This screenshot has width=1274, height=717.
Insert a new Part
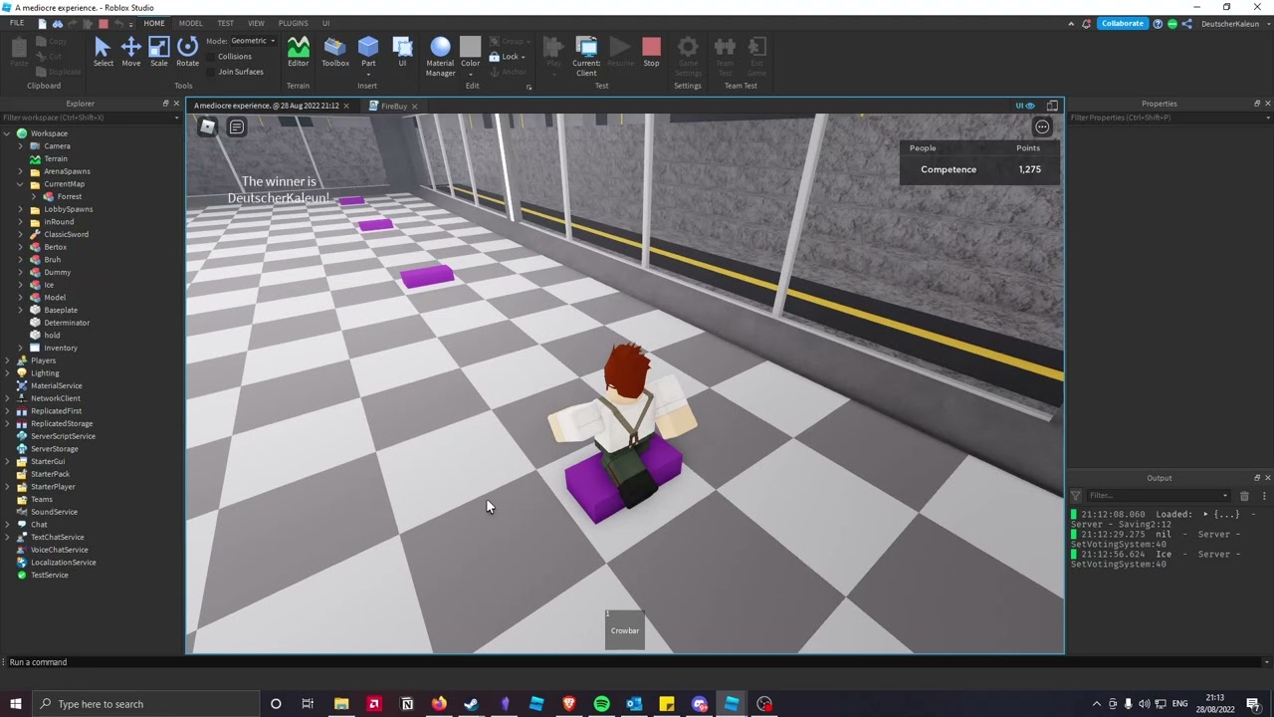[x=368, y=54]
